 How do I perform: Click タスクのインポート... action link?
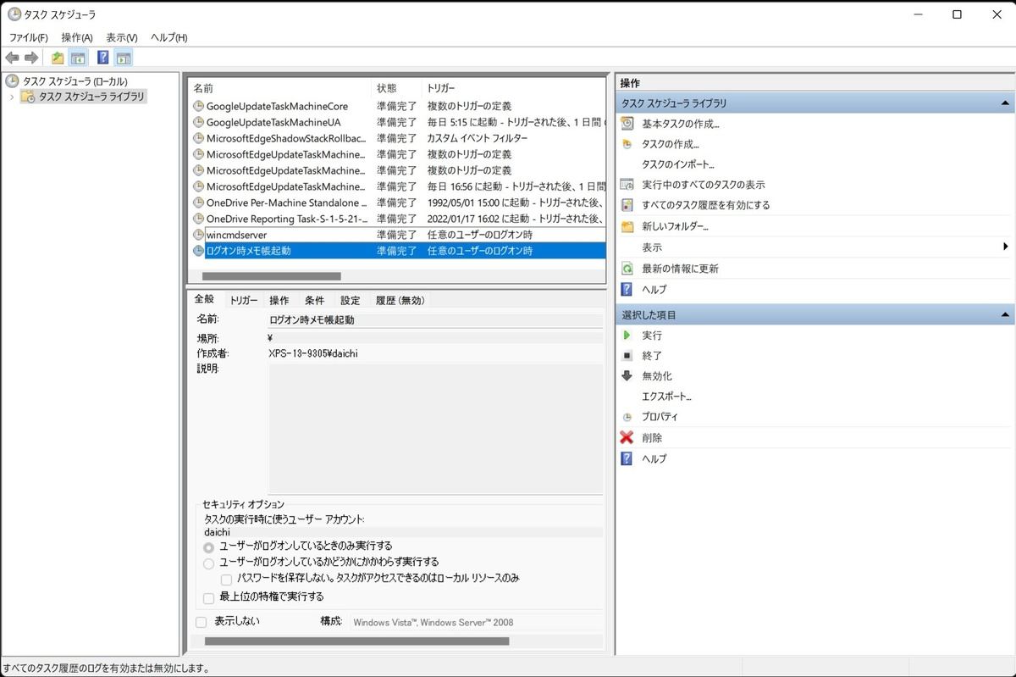point(677,164)
